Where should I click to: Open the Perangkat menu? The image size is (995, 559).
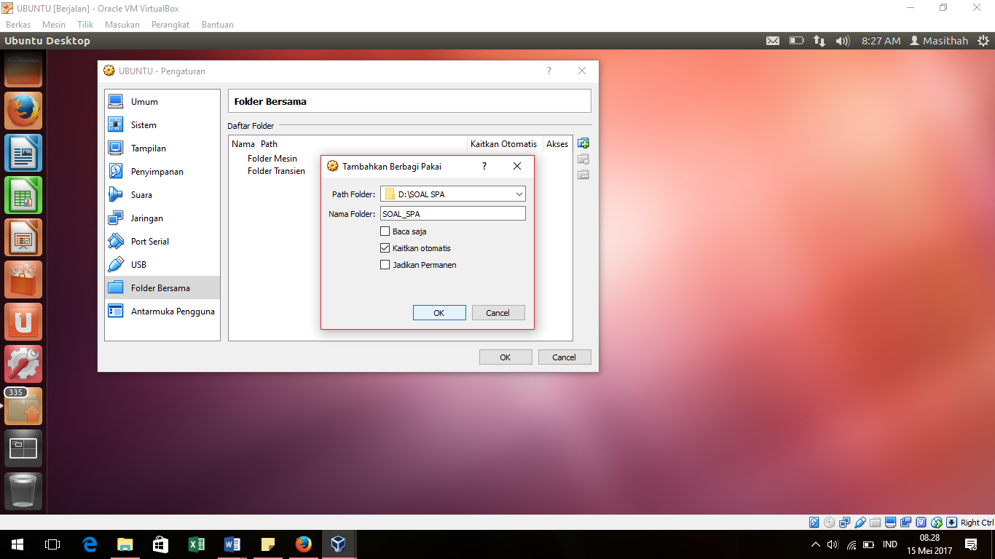170,25
